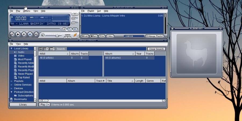Screen dimensions: 242x121
Task: Click the Recently Added icon
Action: click(15, 63)
